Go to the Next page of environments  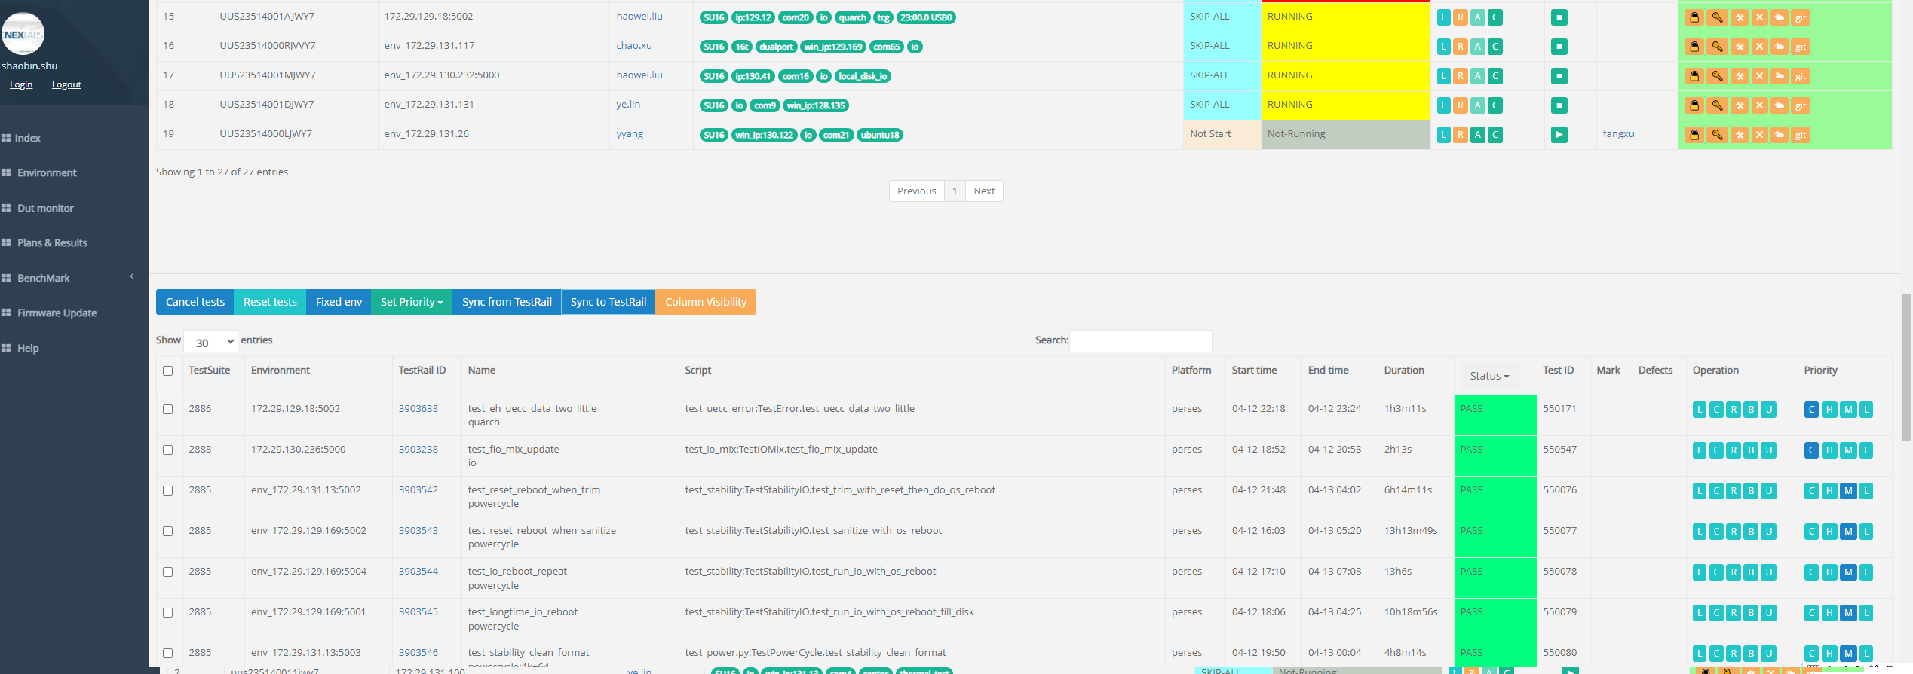click(984, 191)
